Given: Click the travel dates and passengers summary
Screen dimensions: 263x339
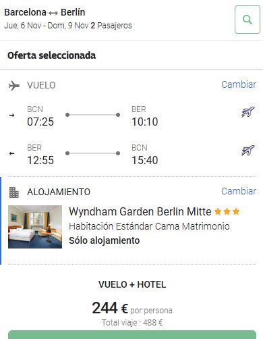Looking at the screenshot, I should coord(68,26).
